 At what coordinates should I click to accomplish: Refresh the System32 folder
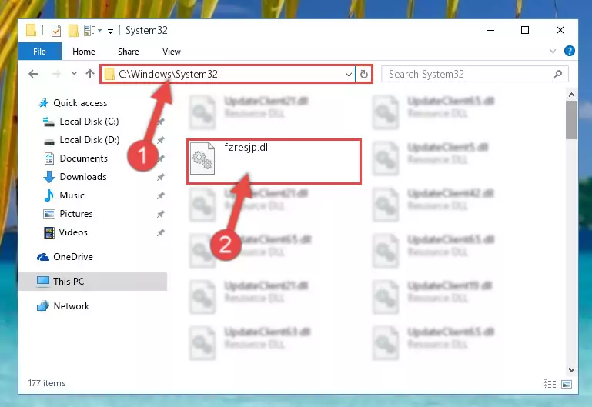click(364, 75)
